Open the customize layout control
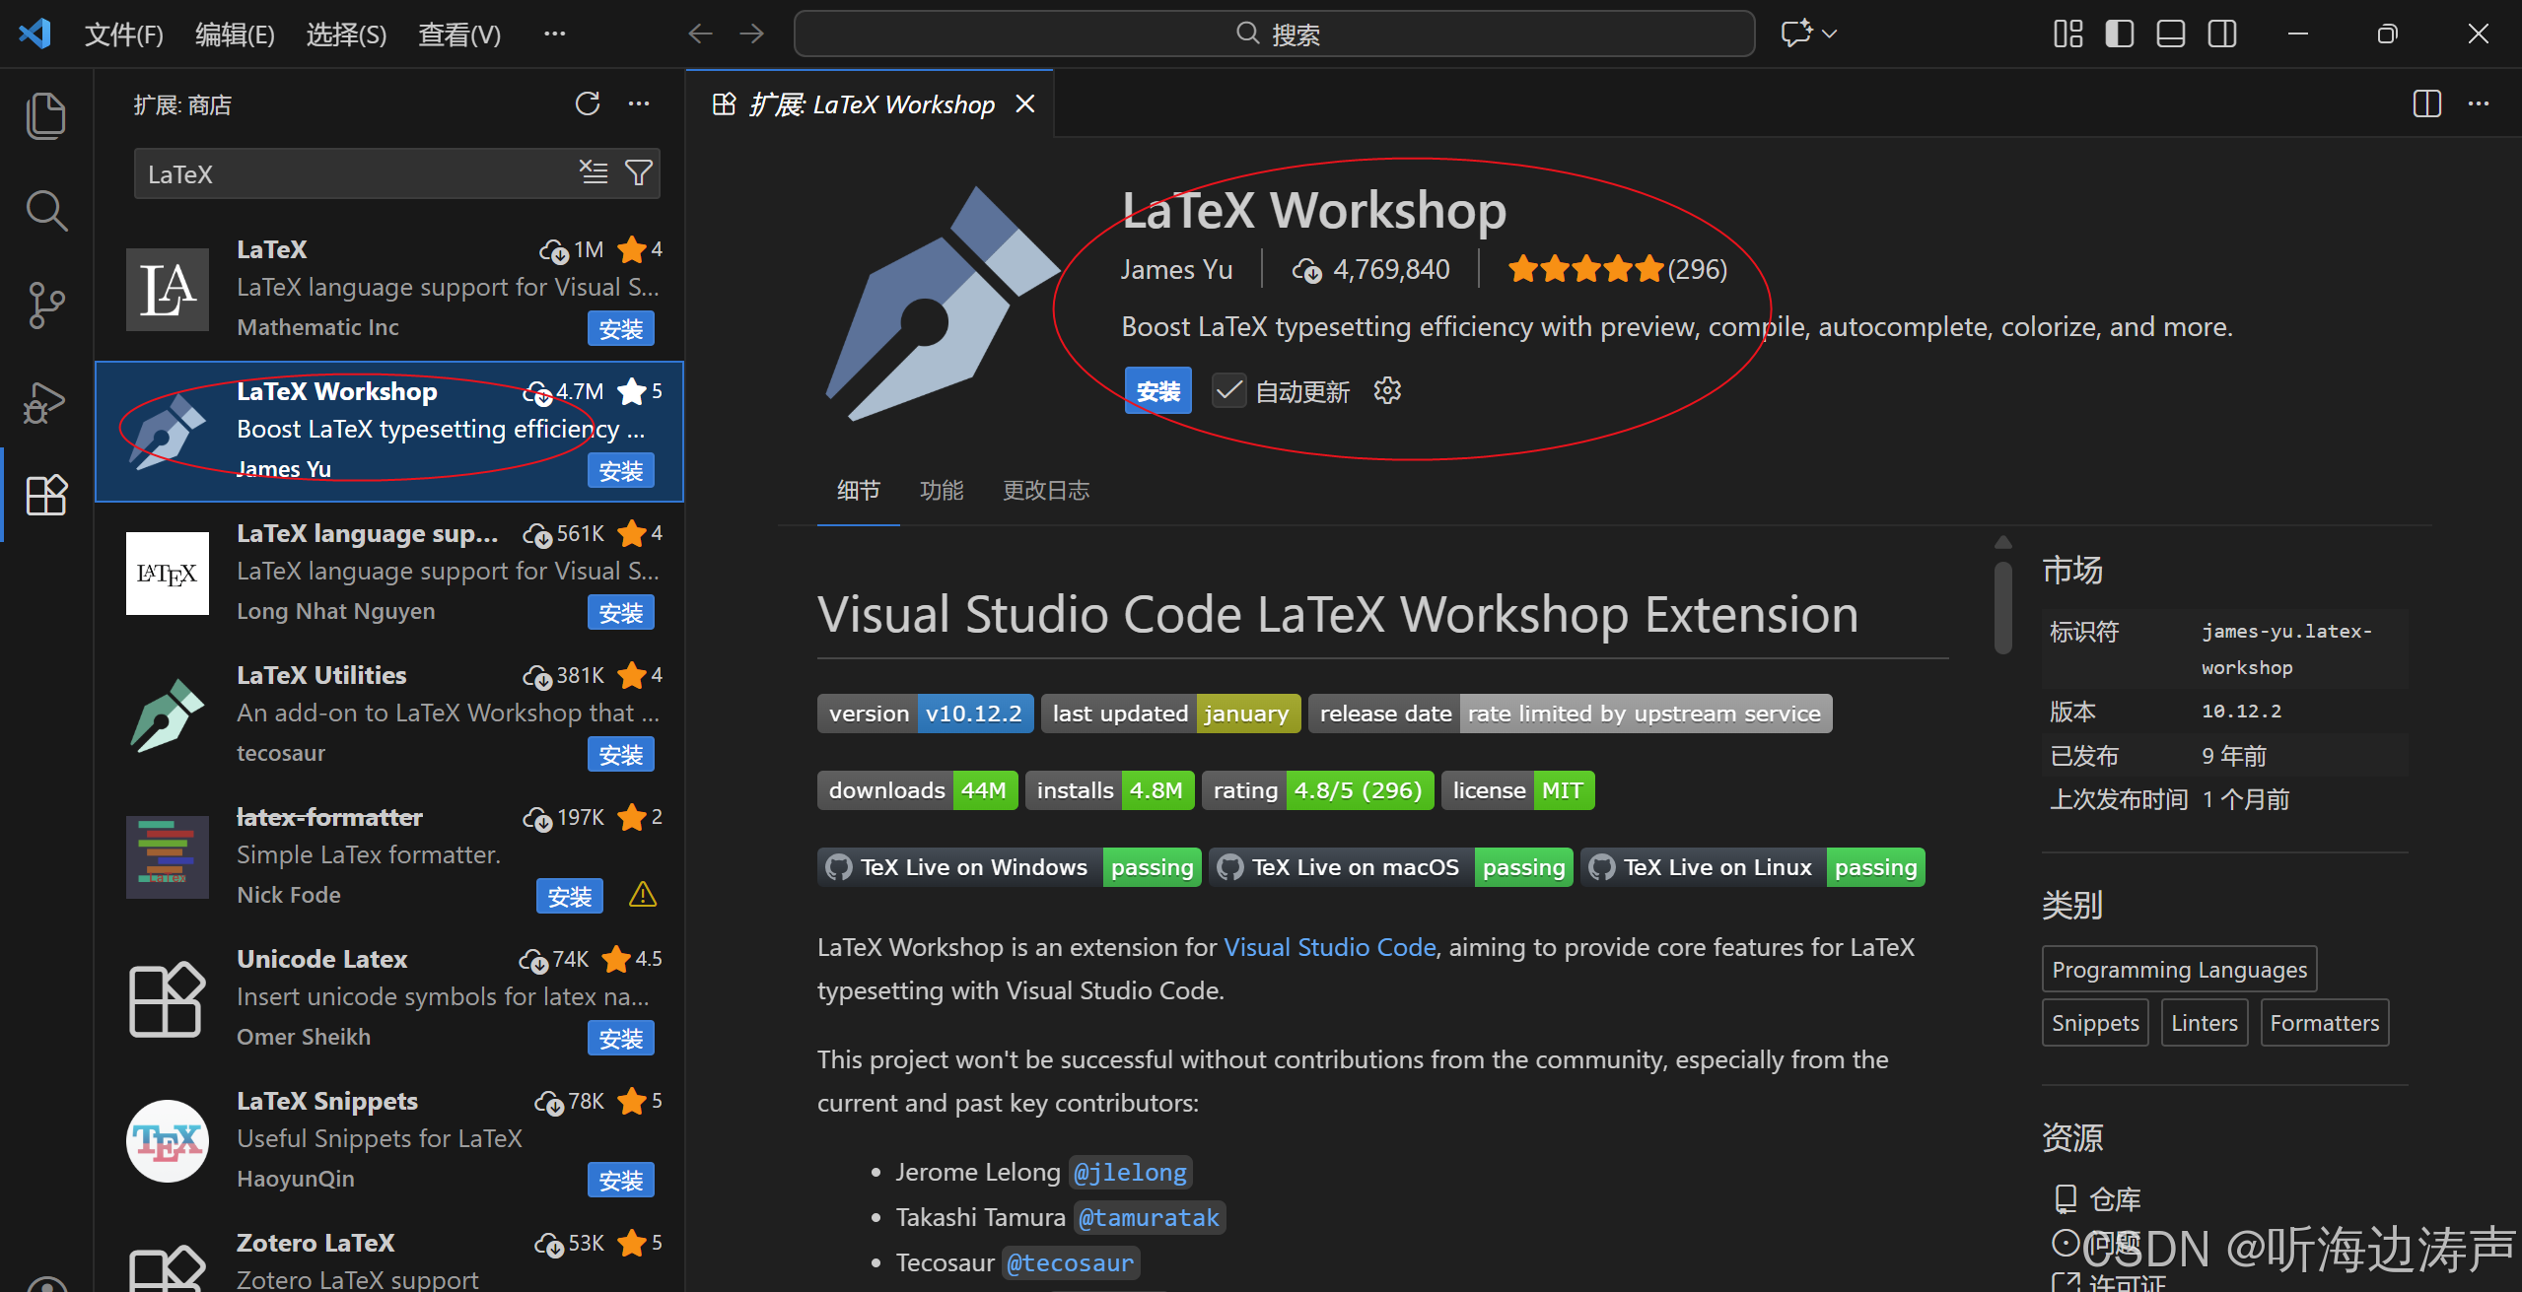 pos(2068,34)
